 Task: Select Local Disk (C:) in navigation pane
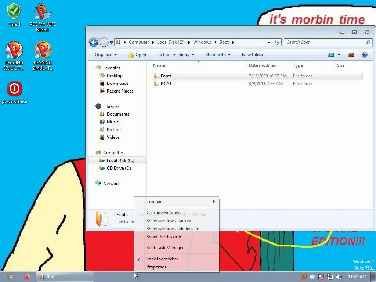point(117,160)
